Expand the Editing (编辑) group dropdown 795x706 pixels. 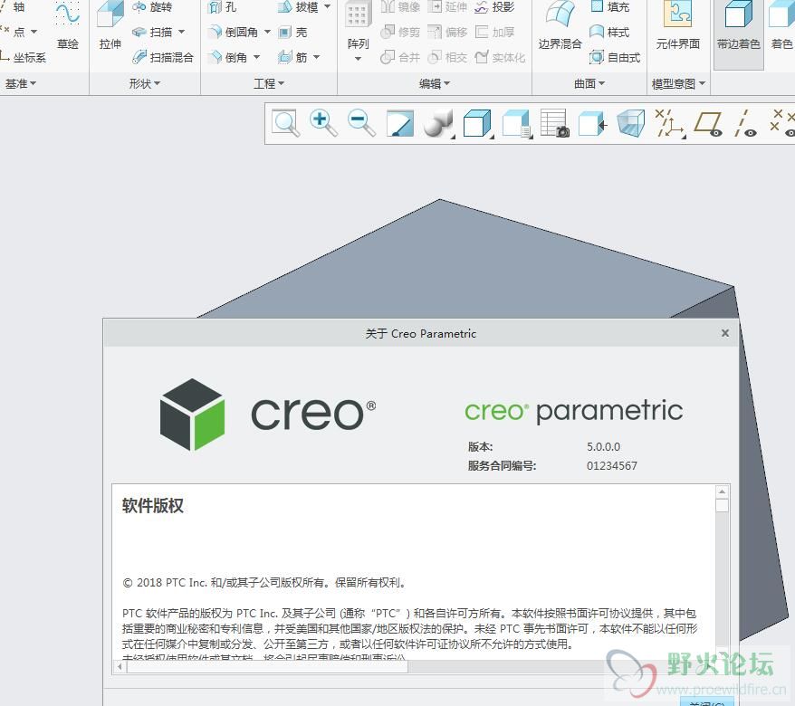(435, 83)
